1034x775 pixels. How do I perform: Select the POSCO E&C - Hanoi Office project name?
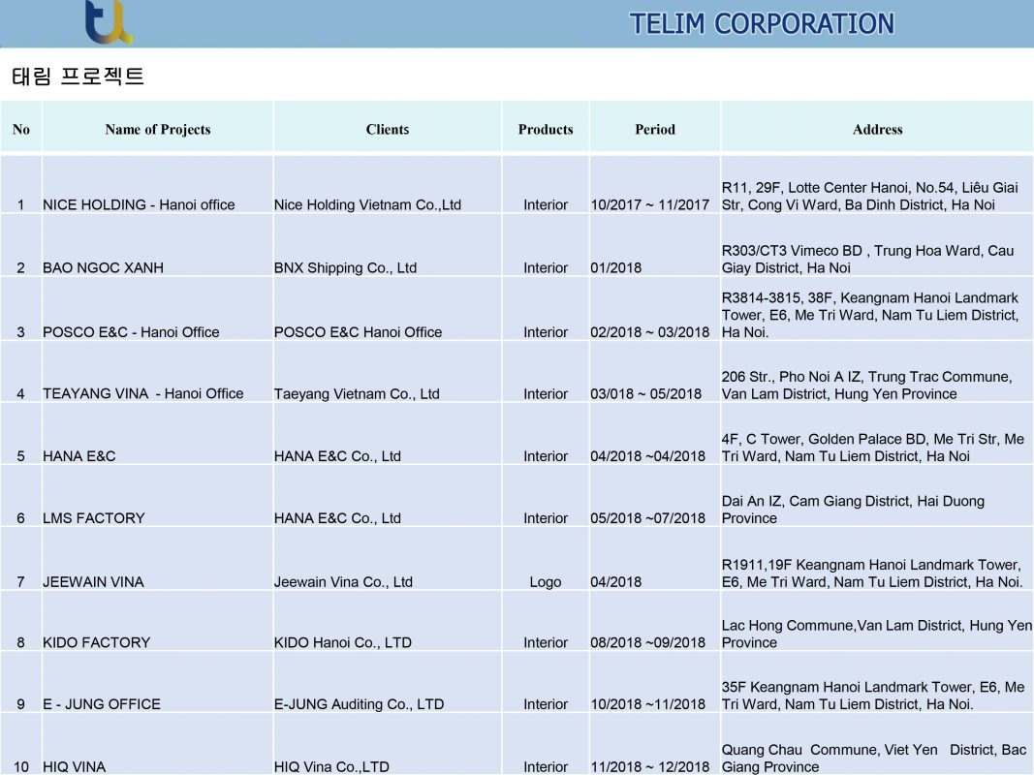(131, 331)
